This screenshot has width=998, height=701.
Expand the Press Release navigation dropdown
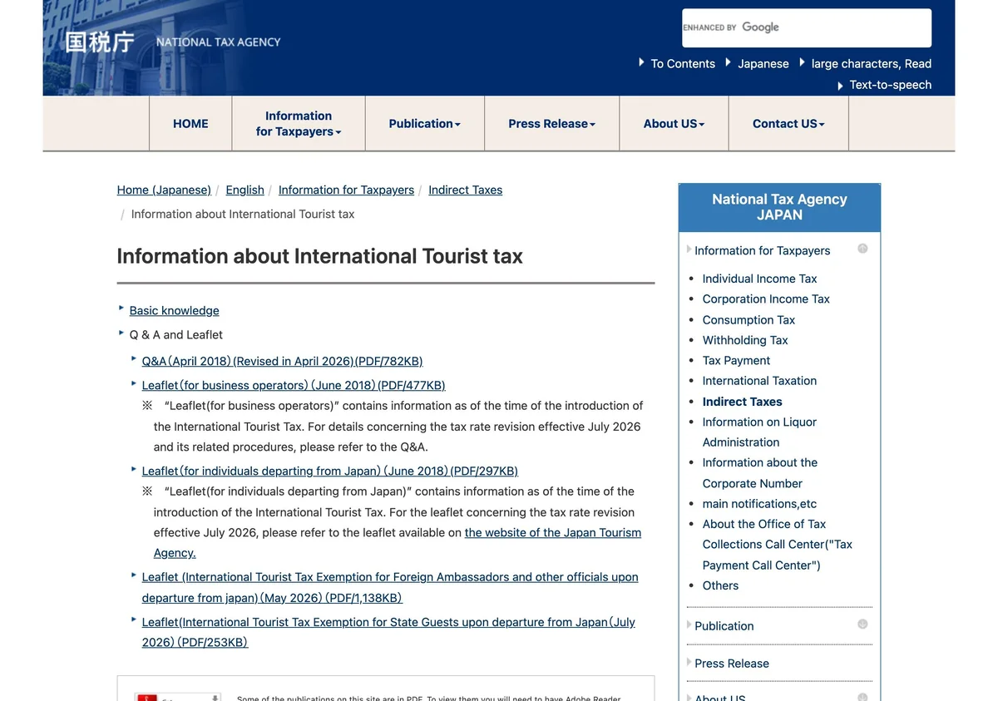click(552, 124)
